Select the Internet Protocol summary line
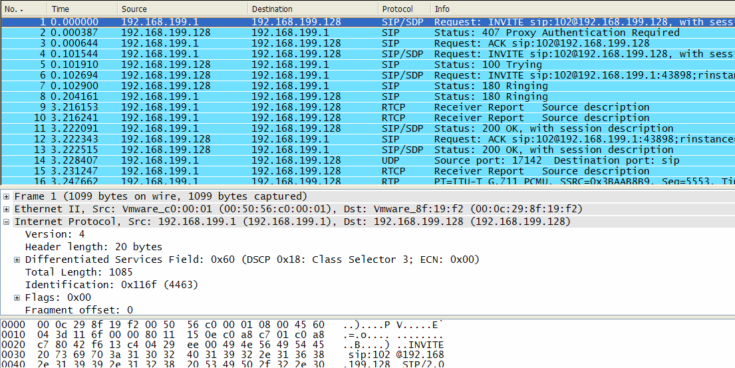 pyautogui.click(x=293, y=222)
